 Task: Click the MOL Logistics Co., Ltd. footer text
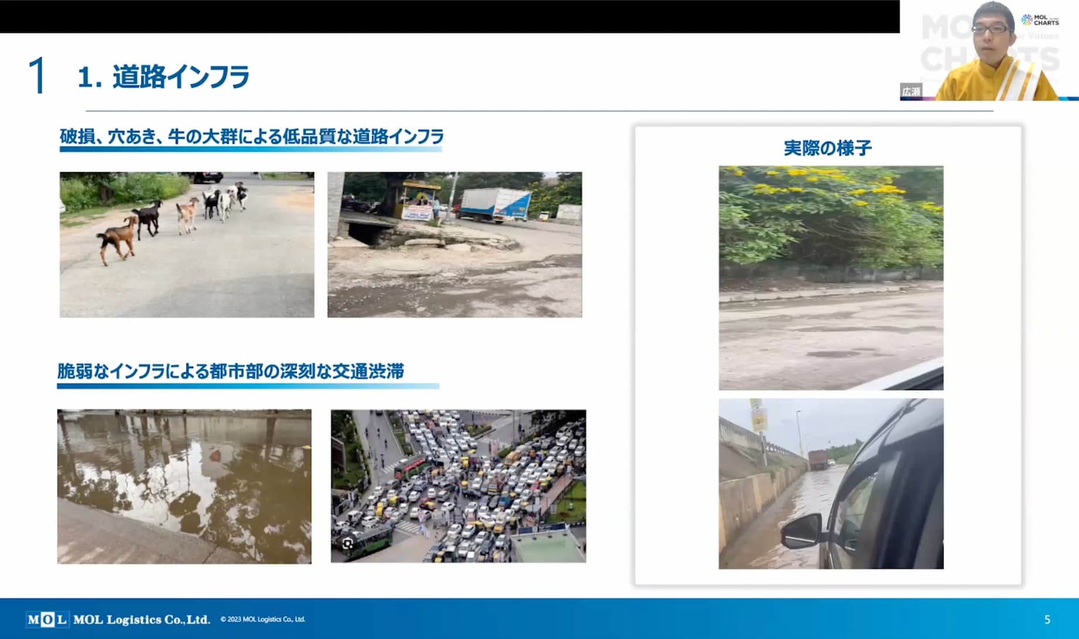tap(141, 619)
